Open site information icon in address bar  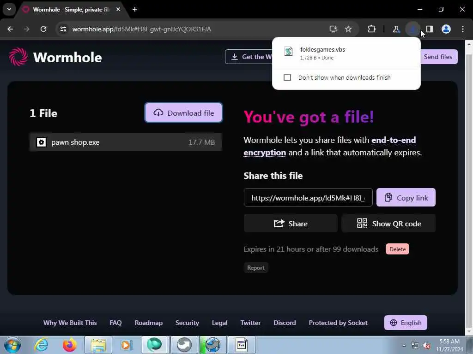63,29
